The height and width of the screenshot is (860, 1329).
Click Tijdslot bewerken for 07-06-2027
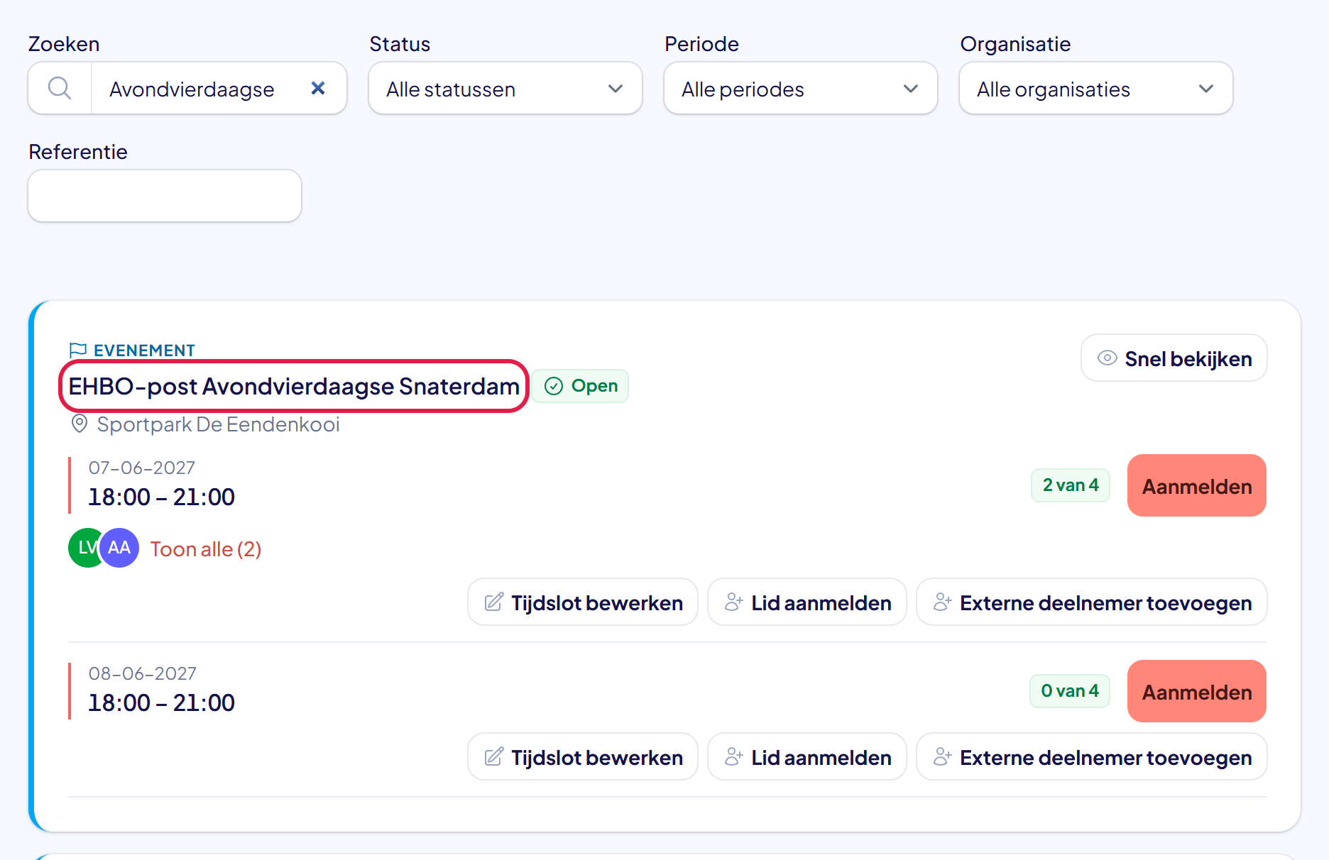pos(583,602)
